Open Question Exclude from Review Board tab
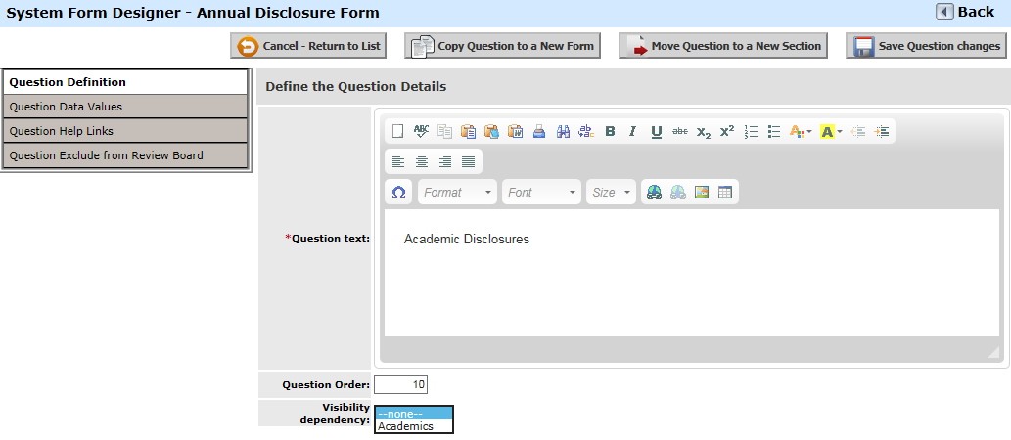Viewport: 1011px width, 440px height. click(x=125, y=155)
